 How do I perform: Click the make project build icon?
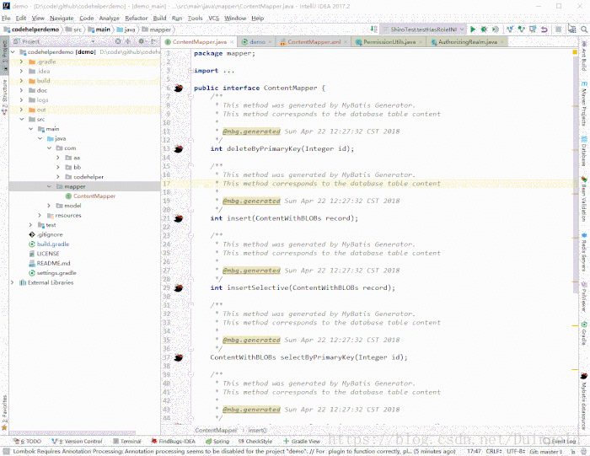tap(373, 30)
